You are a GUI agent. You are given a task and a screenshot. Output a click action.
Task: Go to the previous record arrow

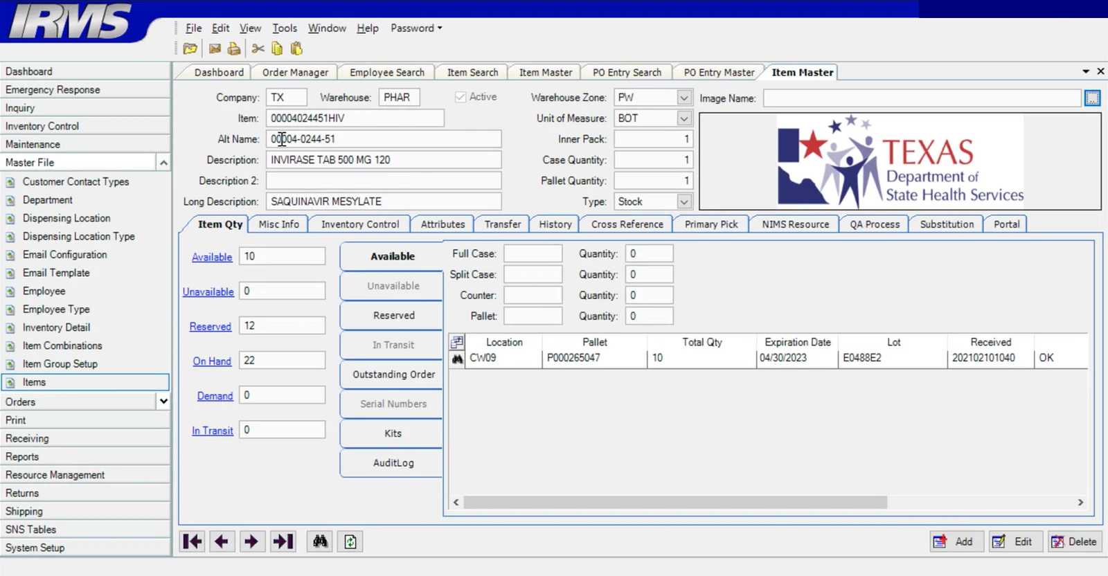point(222,541)
